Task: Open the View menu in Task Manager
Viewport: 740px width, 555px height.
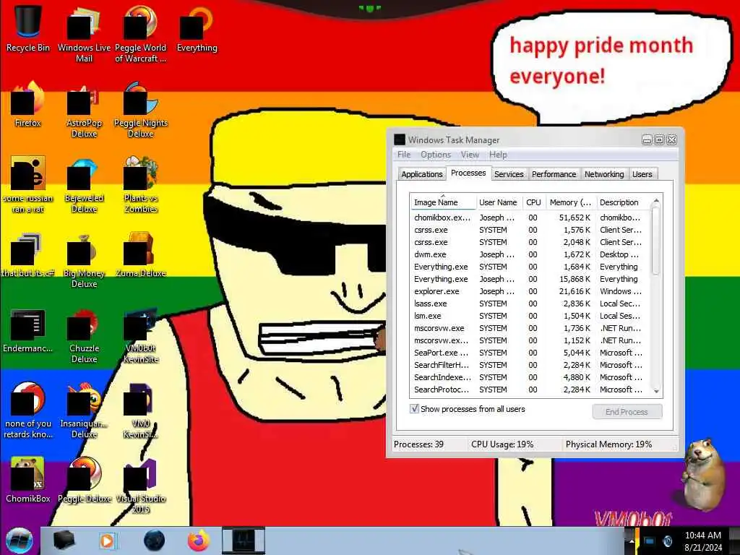Action: click(x=470, y=155)
